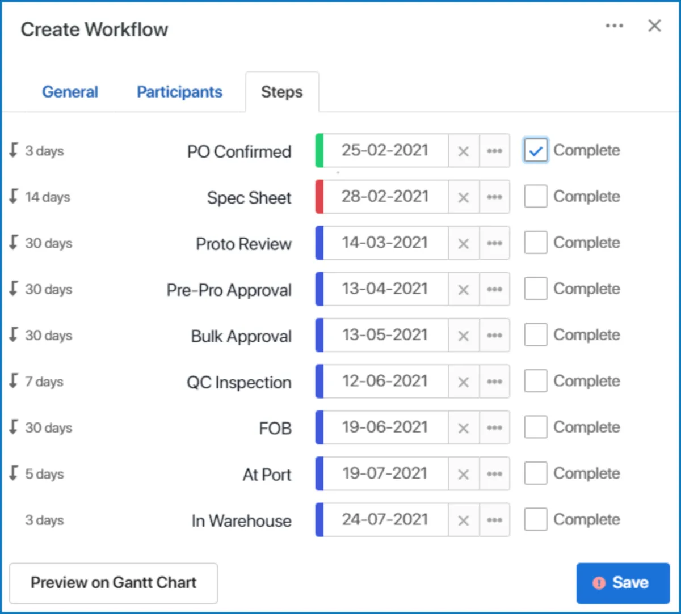Image resolution: width=681 pixels, height=614 pixels.
Task: Click the dependency arrow next to QC Inspection
Action: [14, 381]
